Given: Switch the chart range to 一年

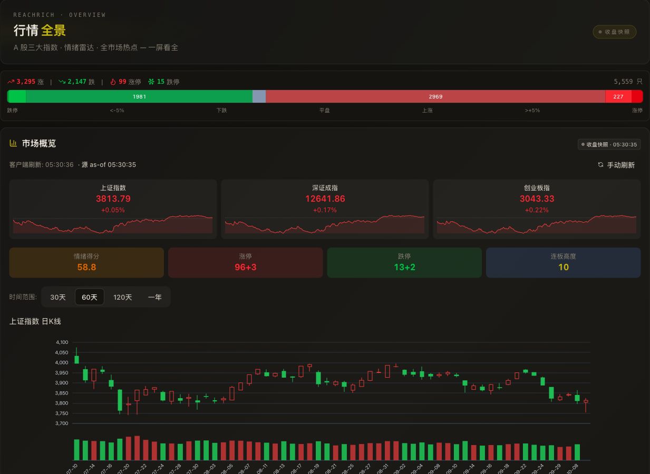Looking at the screenshot, I should [155, 297].
